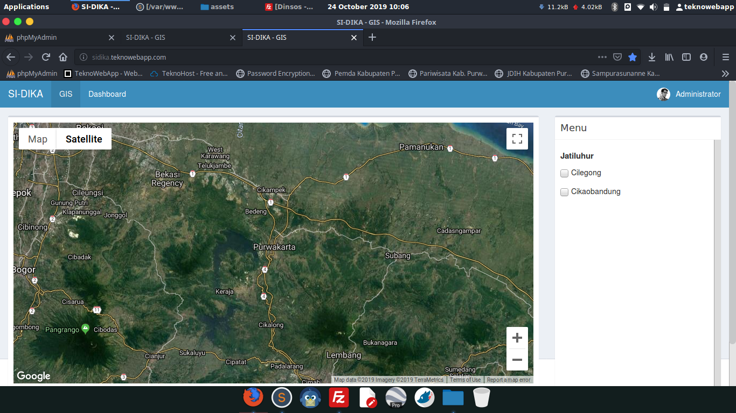Switch map to Satellite view

click(x=84, y=139)
